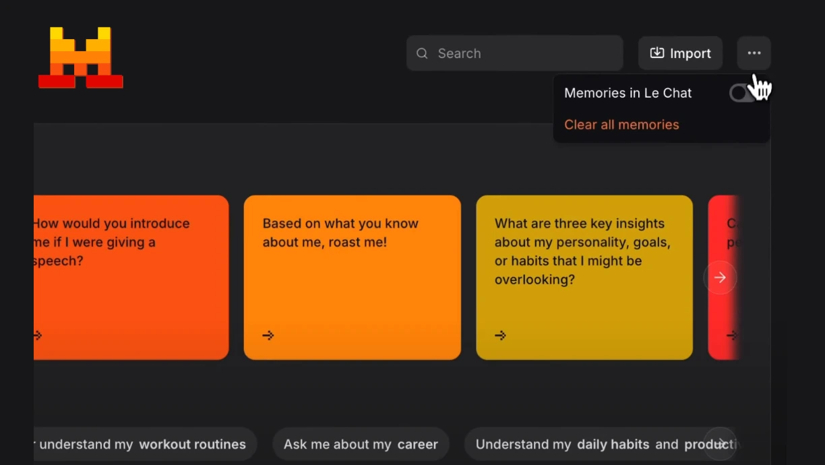
Task: Click the Memories in Le Chat label
Action: pos(628,93)
